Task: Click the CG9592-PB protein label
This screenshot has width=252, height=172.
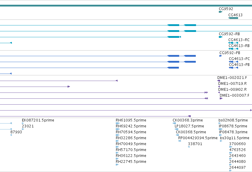Action: click(x=230, y=53)
